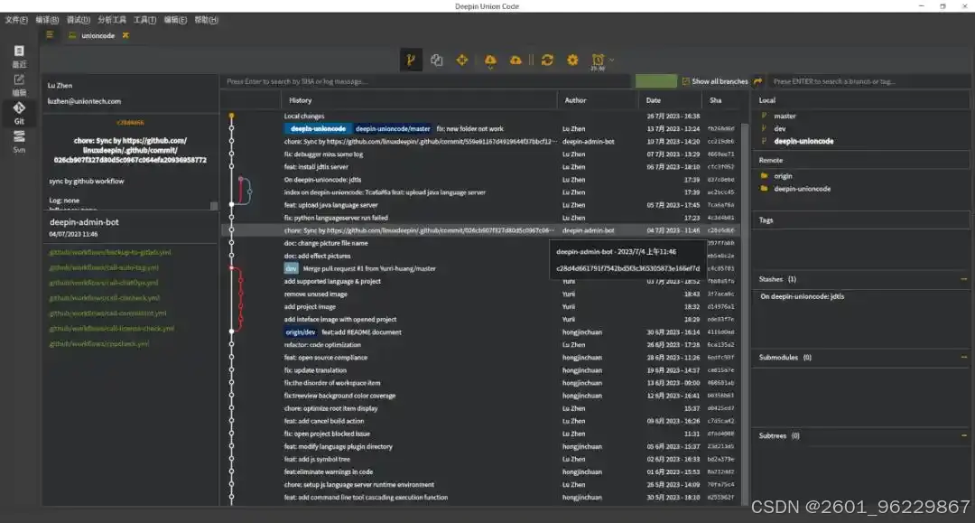This screenshot has width=975, height=523.
Task: Open the 编辑 (Edit) sidebar icon
Action: 19,85
